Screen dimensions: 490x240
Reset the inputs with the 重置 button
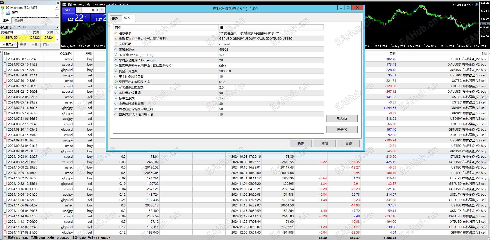349,144
